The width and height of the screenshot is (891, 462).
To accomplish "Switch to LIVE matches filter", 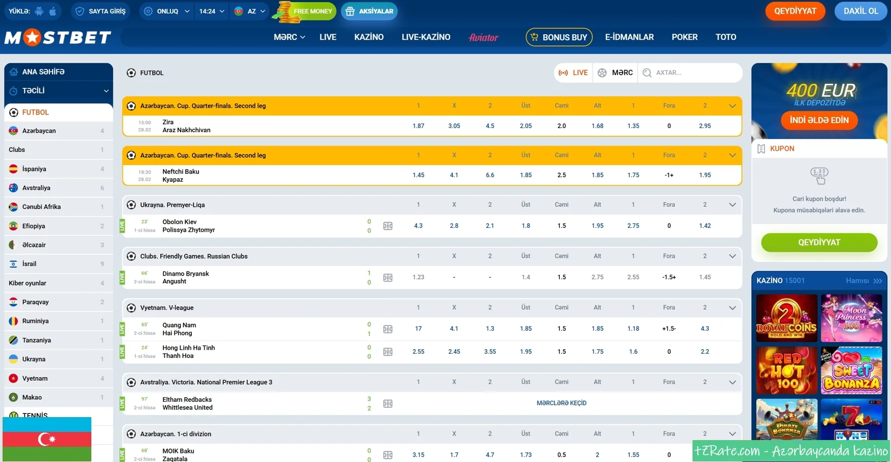I will point(573,72).
